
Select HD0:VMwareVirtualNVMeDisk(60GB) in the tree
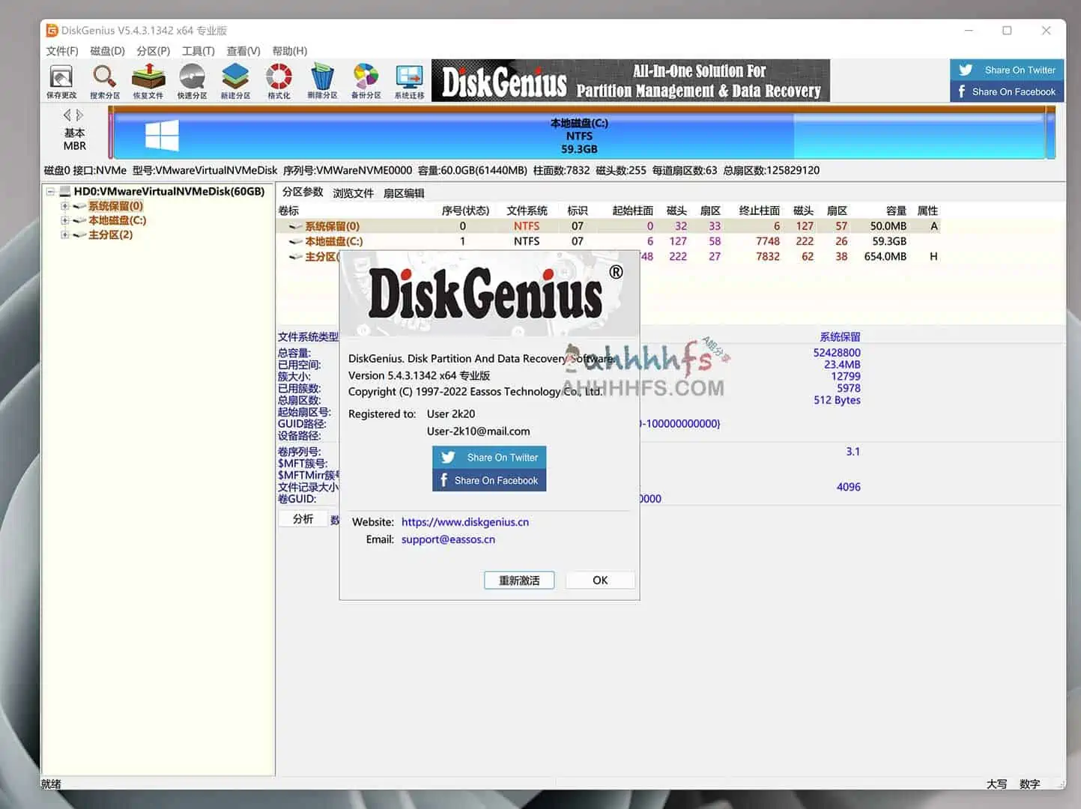[169, 191]
